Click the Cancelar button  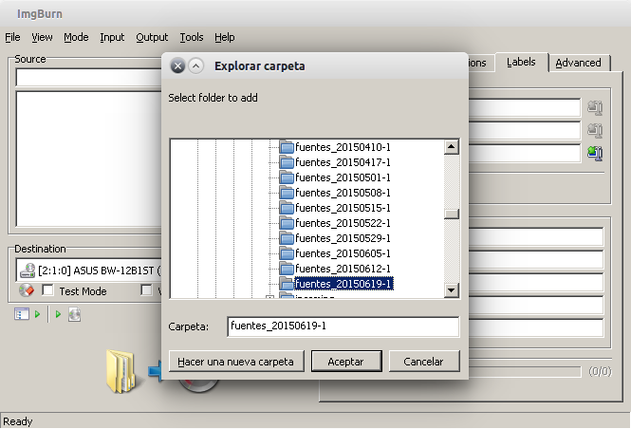(424, 362)
